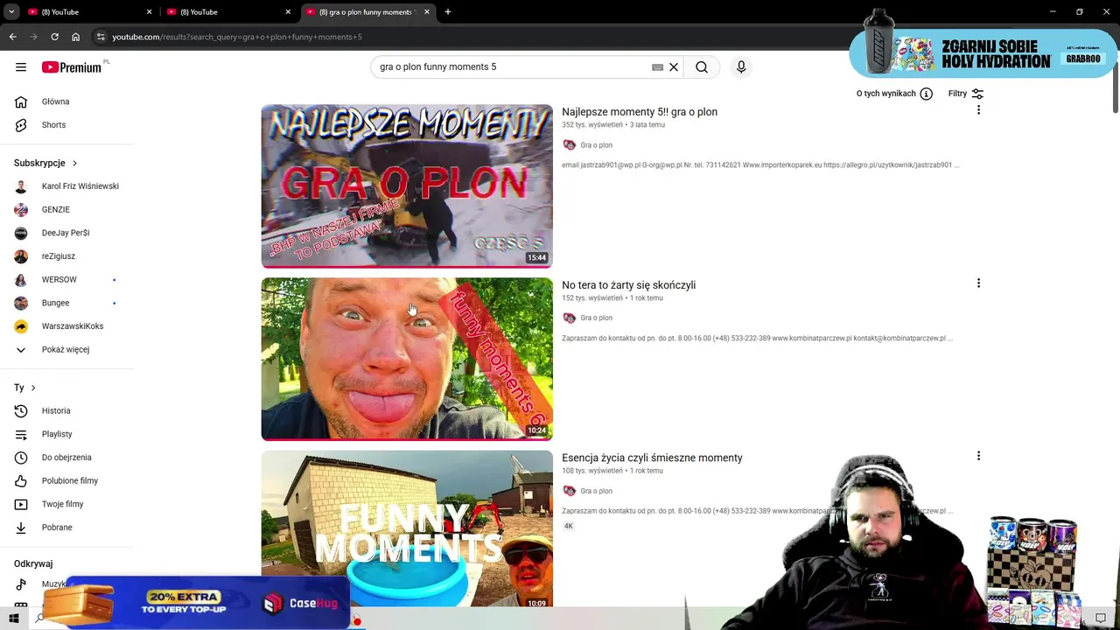Screen dimensions: 1120x630
Task: Open a new browser tab
Action: tap(448, 11)
